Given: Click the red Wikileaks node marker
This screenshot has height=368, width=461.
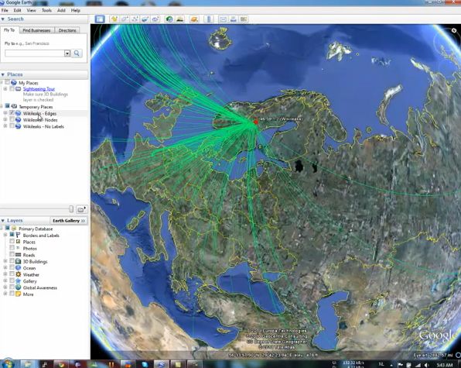Looking at the screenshot, I should (x=256, y=122).
